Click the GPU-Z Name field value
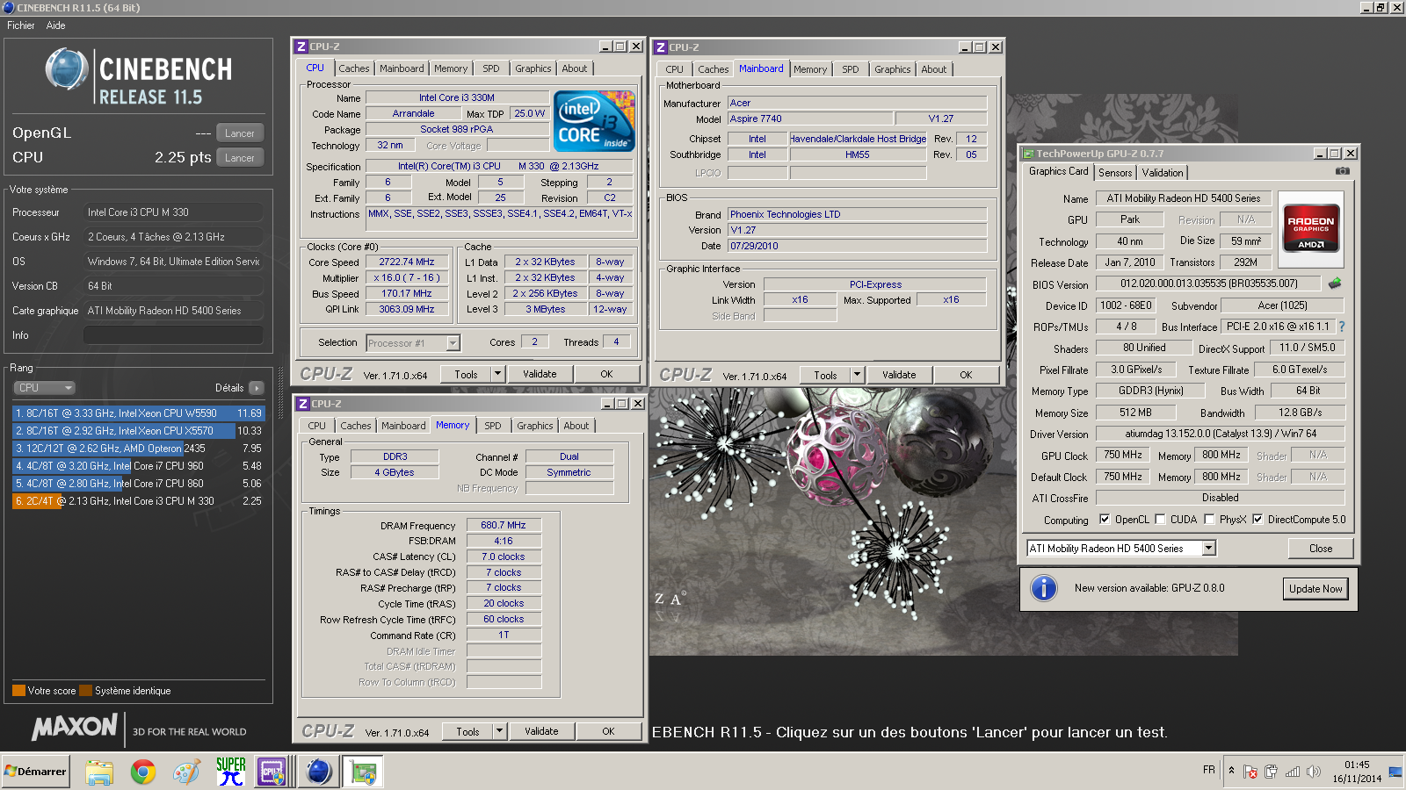 pyautogui.click(x=1183, y=198)
